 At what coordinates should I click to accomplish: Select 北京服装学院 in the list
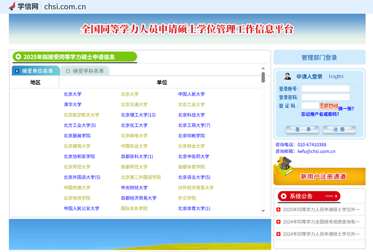click(77, 136)
